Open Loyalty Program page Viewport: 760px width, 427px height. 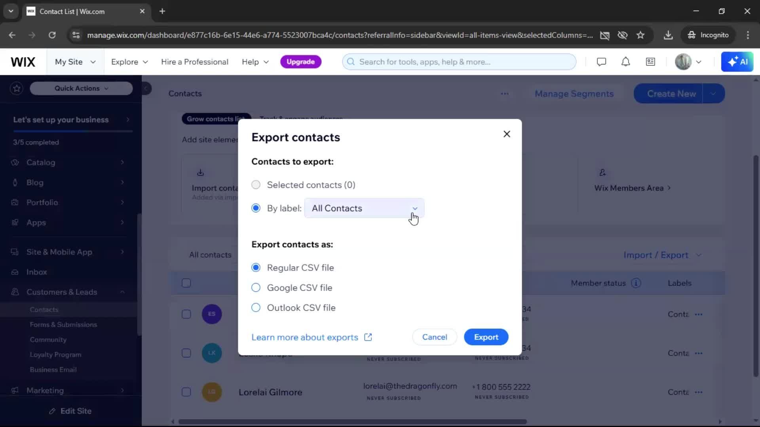[55, 354]
